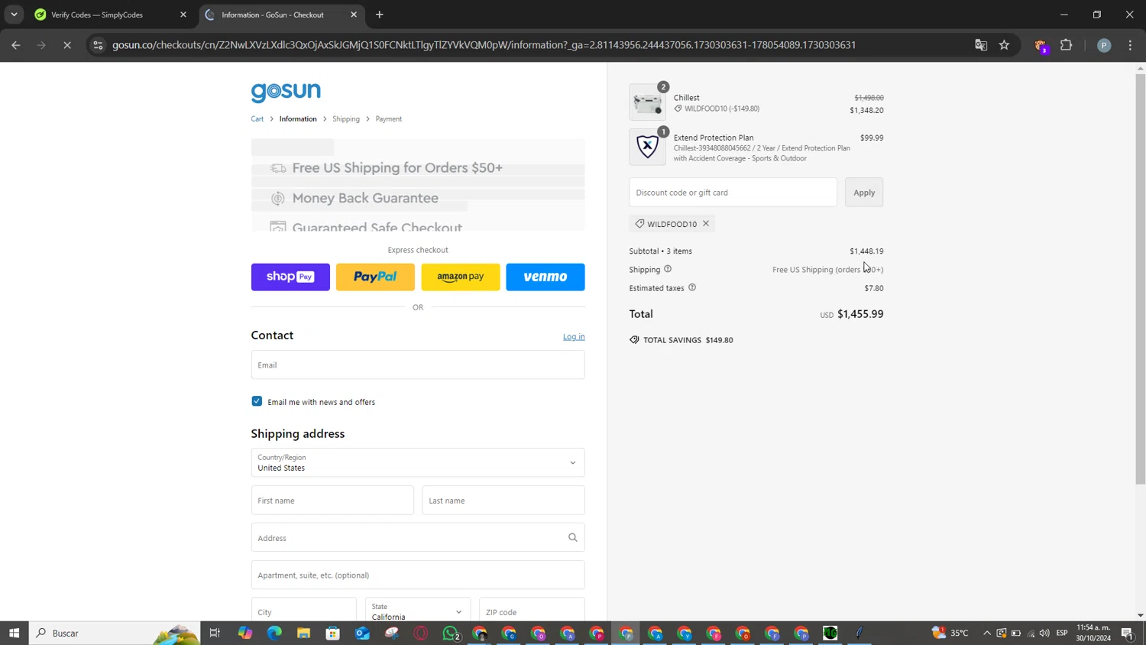Go to Cart breadcrumb link
Viewport: 1146px width, 645px height.
tap(257, 119)
